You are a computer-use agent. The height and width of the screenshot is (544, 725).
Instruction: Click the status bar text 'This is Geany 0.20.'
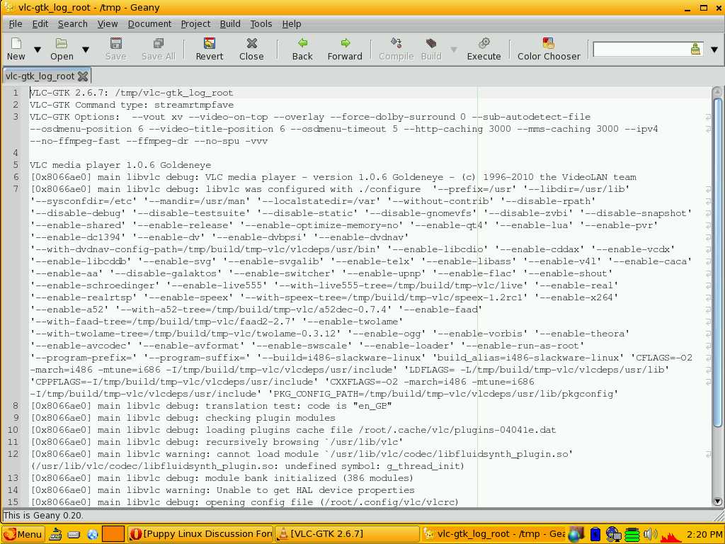tap(44, 516)
